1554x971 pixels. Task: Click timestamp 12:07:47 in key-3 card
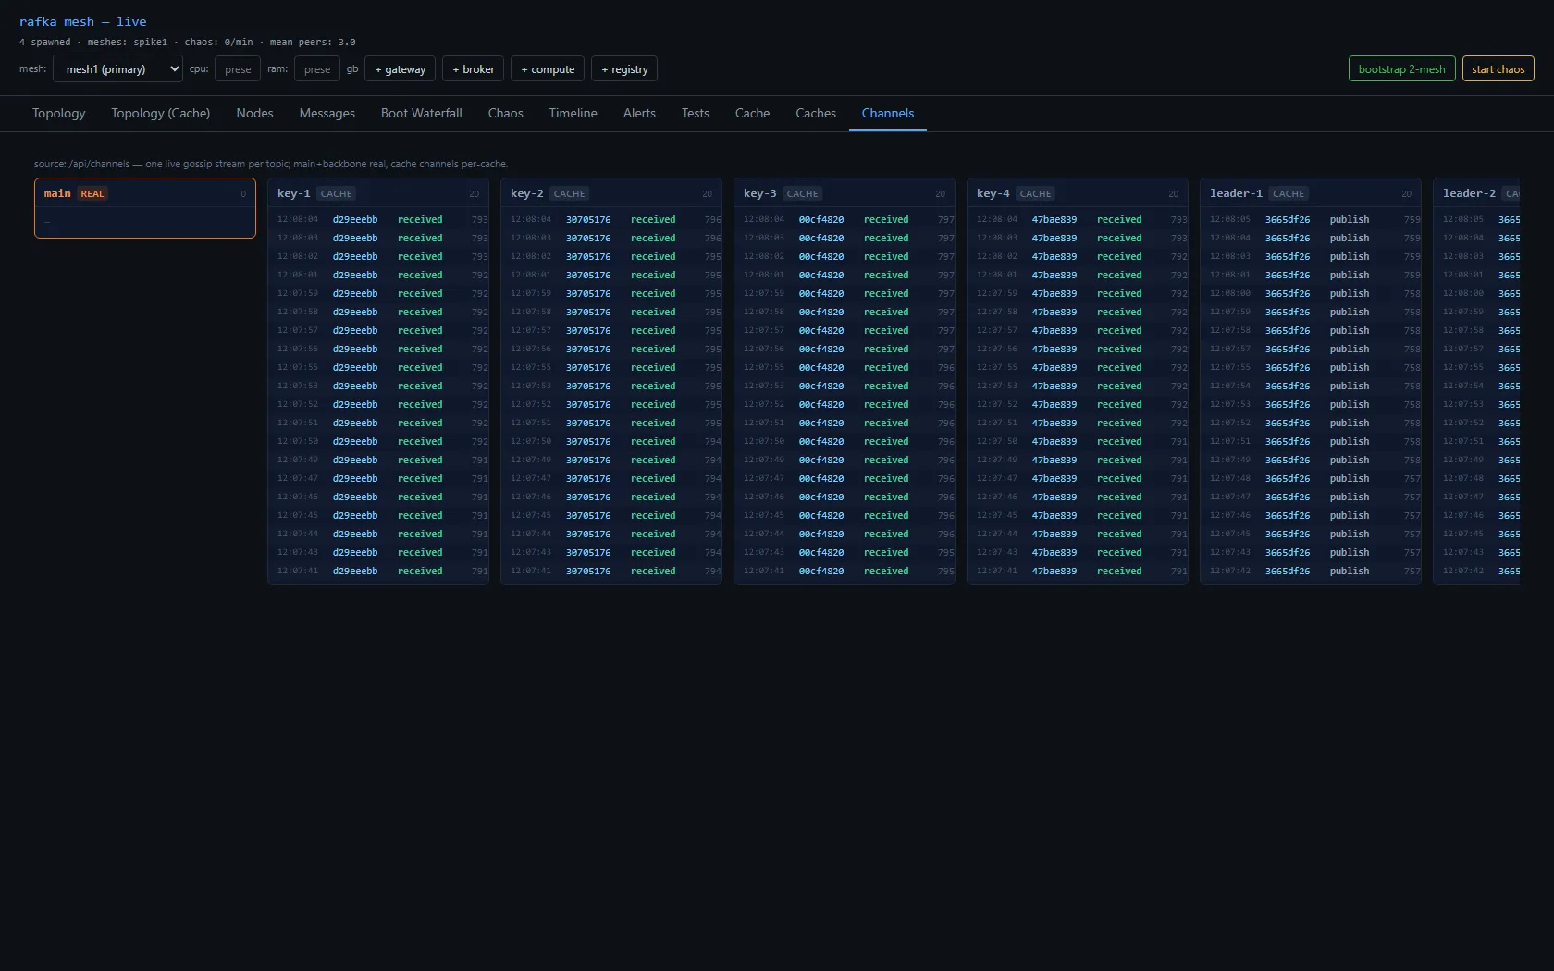(x=764, y=478)
